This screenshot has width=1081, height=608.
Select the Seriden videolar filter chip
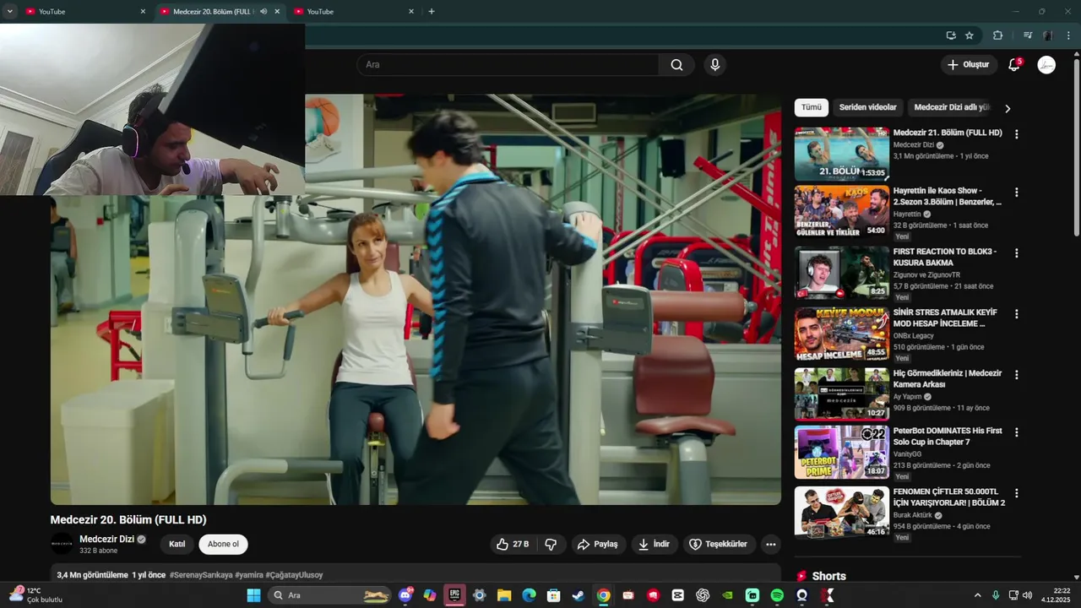pyautogui.click(x=867, y=107)
